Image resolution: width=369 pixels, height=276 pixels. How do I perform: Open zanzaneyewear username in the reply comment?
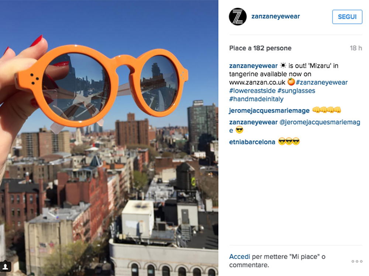coord(254,122)
